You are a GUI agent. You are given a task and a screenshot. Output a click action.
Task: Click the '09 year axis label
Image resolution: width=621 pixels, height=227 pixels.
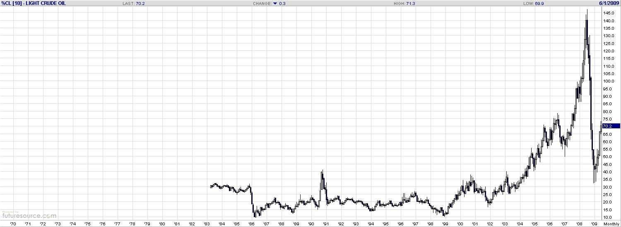point(594,224)
